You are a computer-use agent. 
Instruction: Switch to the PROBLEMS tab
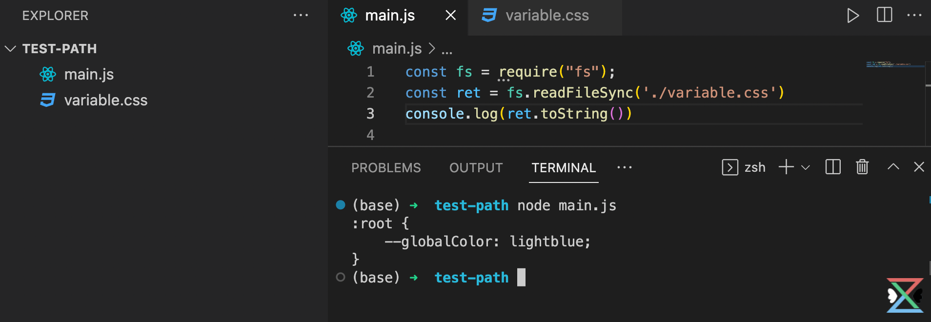click(x=385, y=168)
